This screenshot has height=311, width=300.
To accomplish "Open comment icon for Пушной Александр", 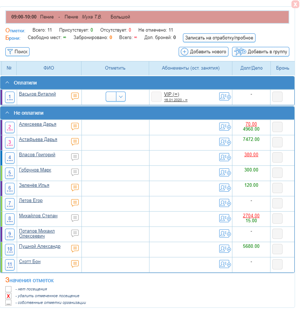I will coord(75,249).
